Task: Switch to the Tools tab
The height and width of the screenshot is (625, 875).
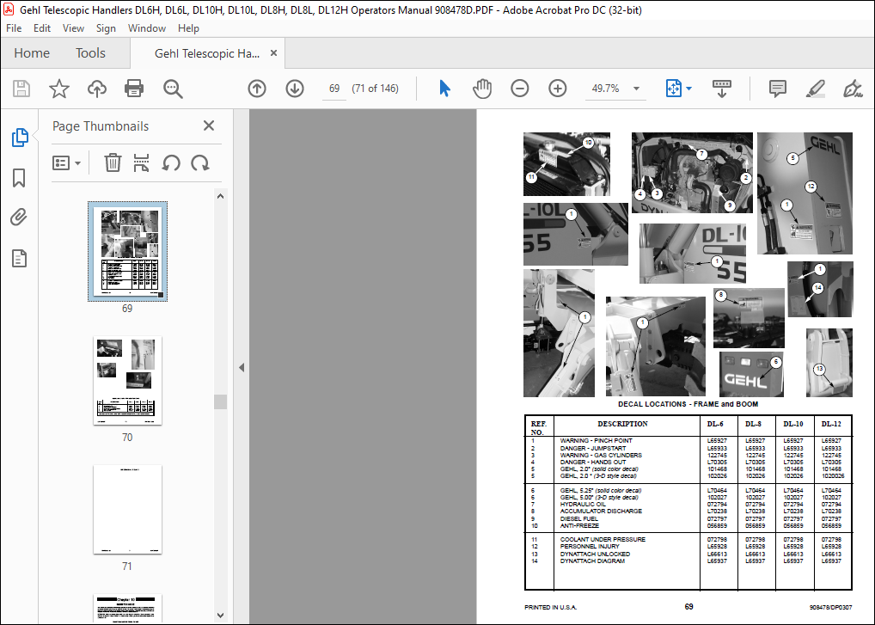Action: click(90, 53)
